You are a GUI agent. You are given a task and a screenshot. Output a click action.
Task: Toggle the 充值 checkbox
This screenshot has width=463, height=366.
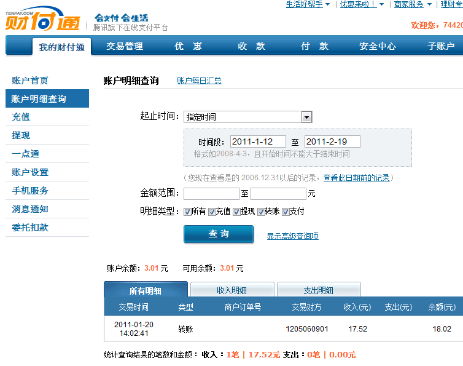point(212,212)
